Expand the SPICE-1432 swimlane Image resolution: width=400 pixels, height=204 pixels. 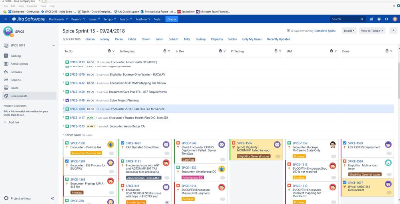(x=64, y=83)
